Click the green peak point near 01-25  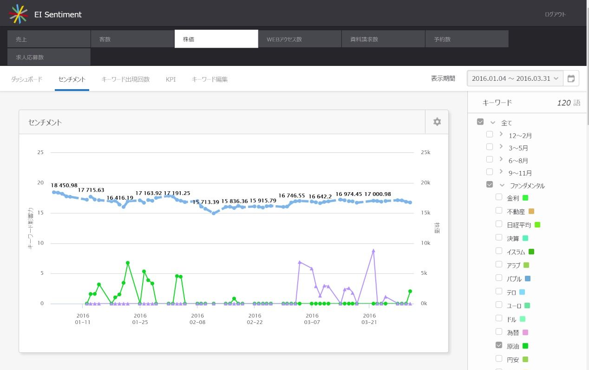pyautogui.click(x=144, y=271)
